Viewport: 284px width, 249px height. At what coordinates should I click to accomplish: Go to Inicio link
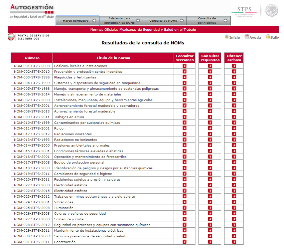pyautogui.click(x=233, y=37)
